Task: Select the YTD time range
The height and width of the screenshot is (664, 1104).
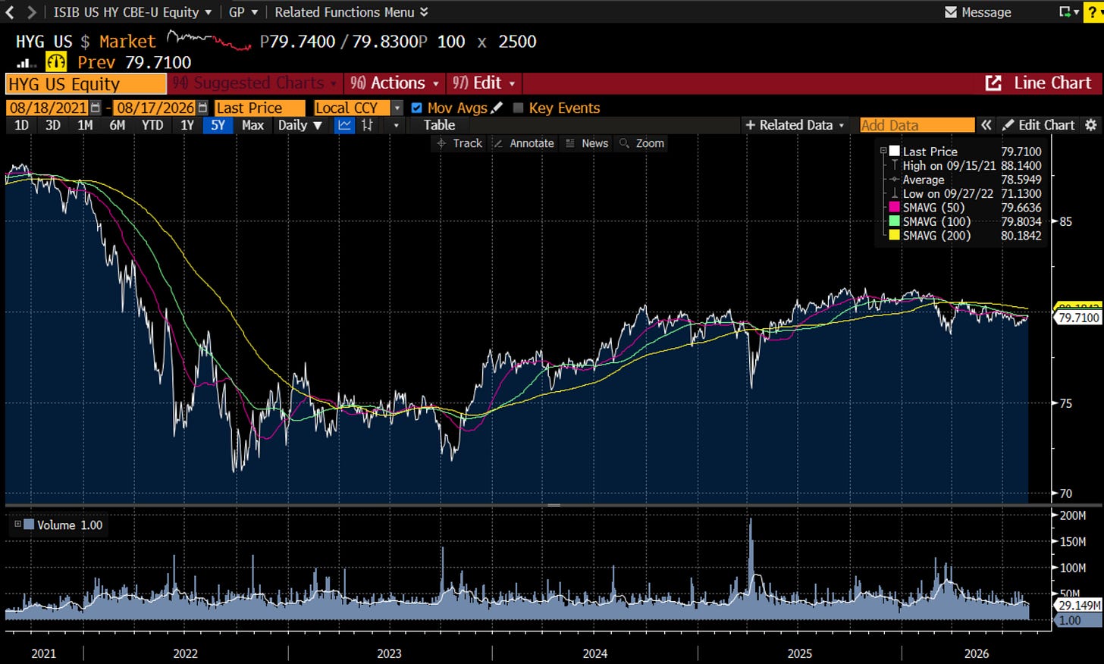Action: [x=152, y=125]
